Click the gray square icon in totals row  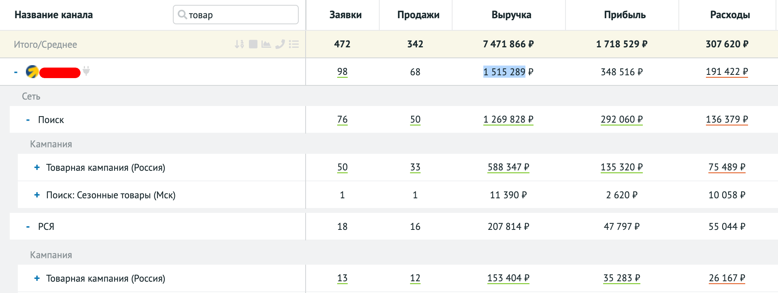pyautogui.click(x=253, y=44)
